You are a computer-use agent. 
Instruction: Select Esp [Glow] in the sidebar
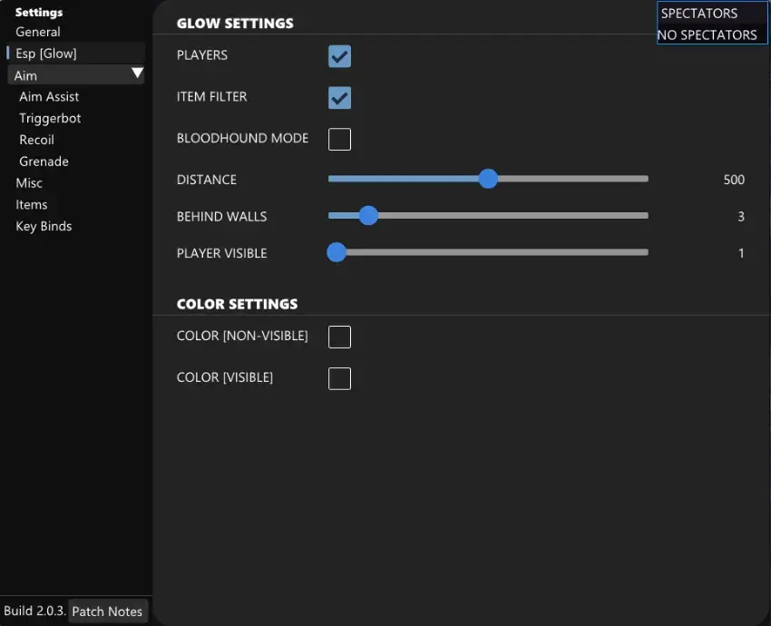point(46,54)
